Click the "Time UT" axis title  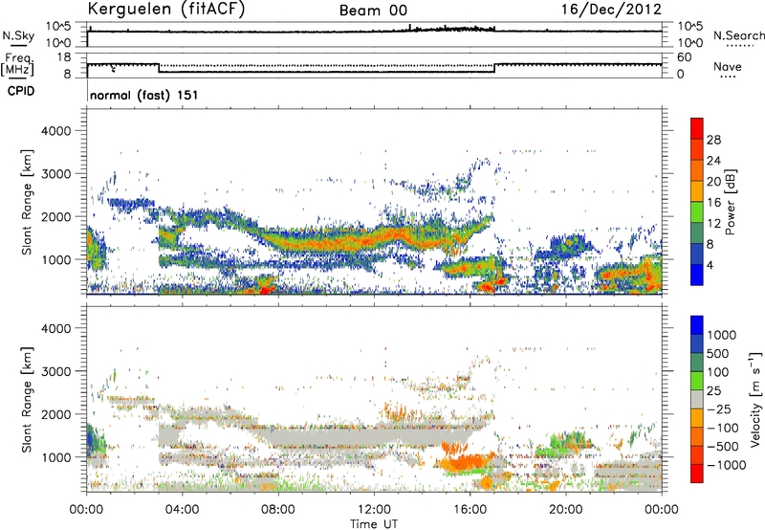(374, 524)
